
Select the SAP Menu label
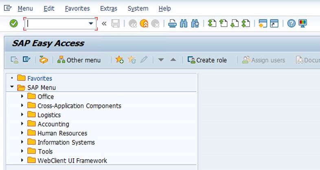(x=42, y=88)
